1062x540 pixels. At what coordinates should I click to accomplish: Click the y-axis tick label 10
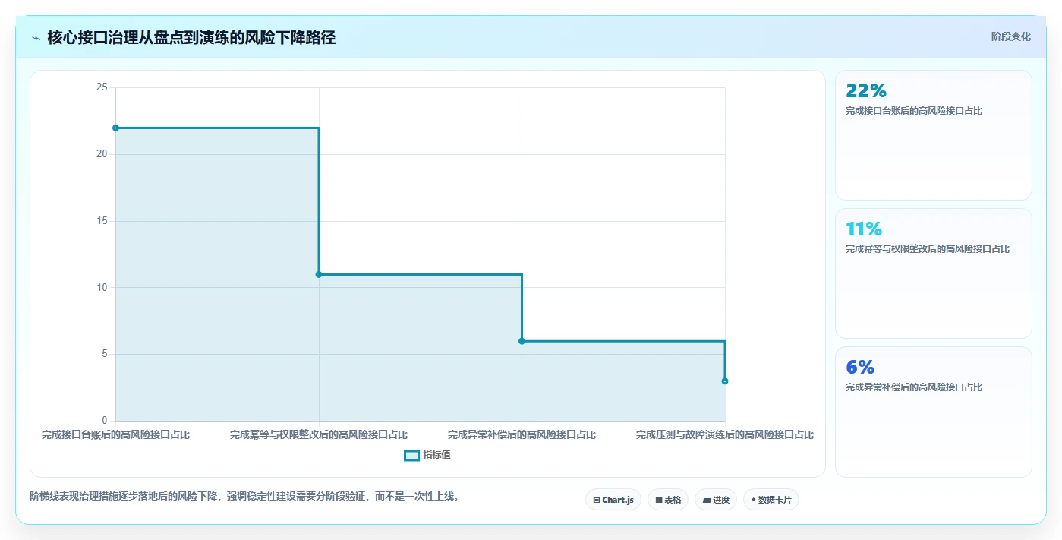pyautogui.click(x=102, y=287)
